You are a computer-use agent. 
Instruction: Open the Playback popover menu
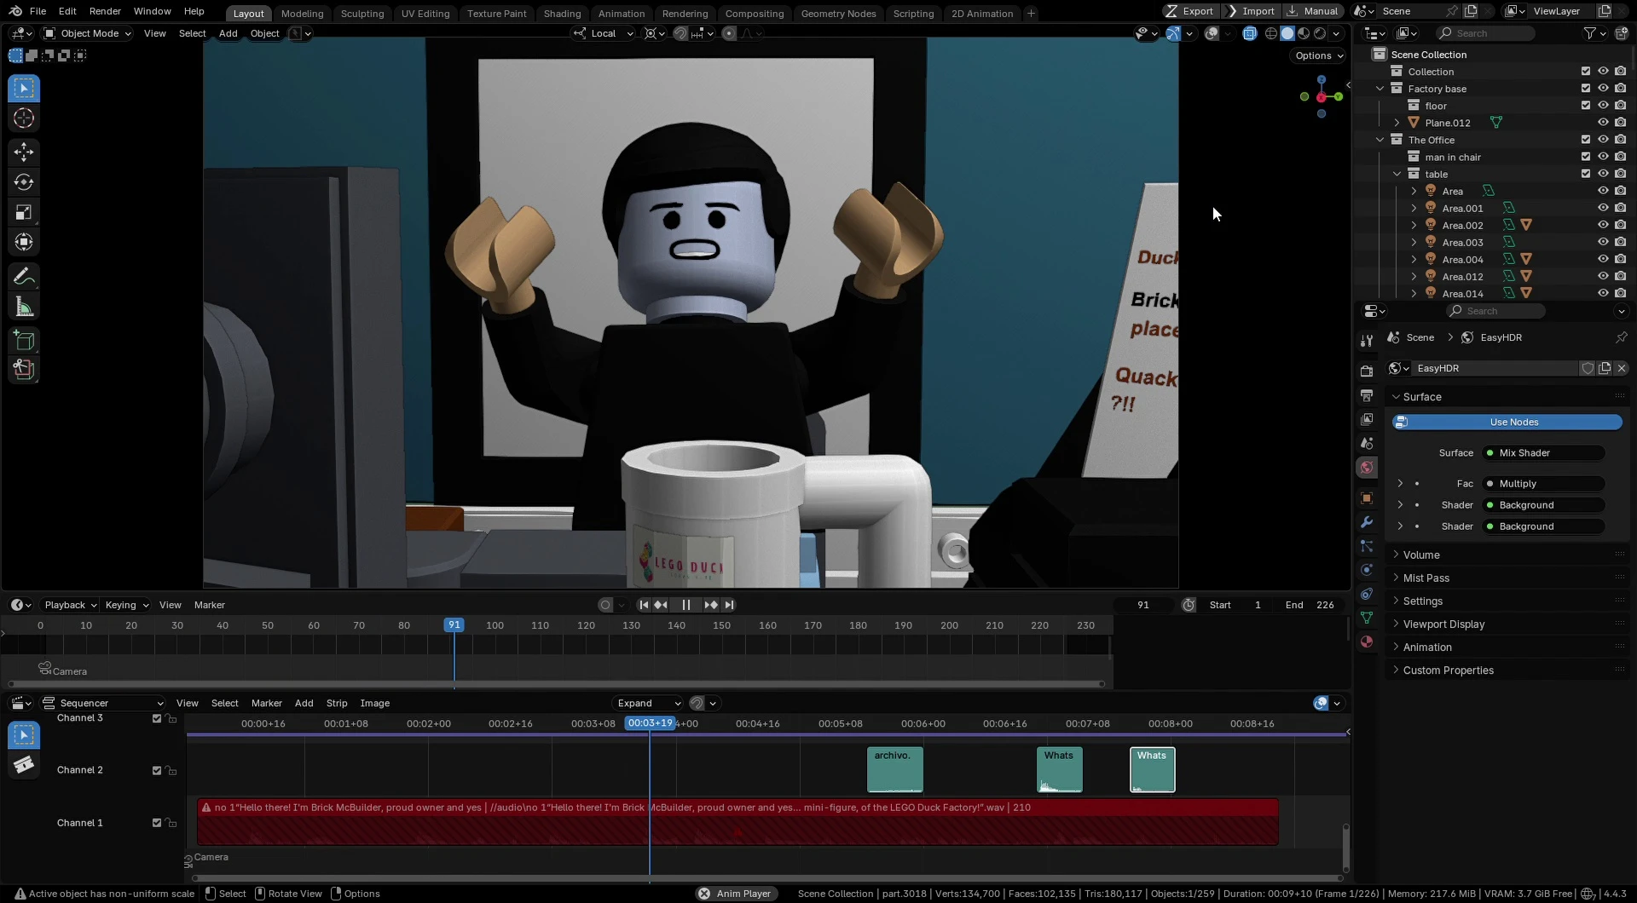click(x=71, y=605)
